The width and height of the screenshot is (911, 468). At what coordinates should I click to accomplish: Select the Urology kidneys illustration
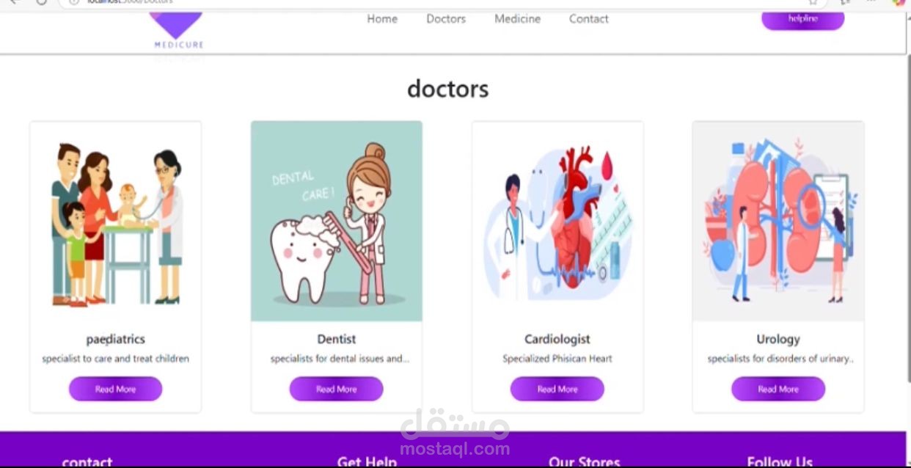(778, 222)
